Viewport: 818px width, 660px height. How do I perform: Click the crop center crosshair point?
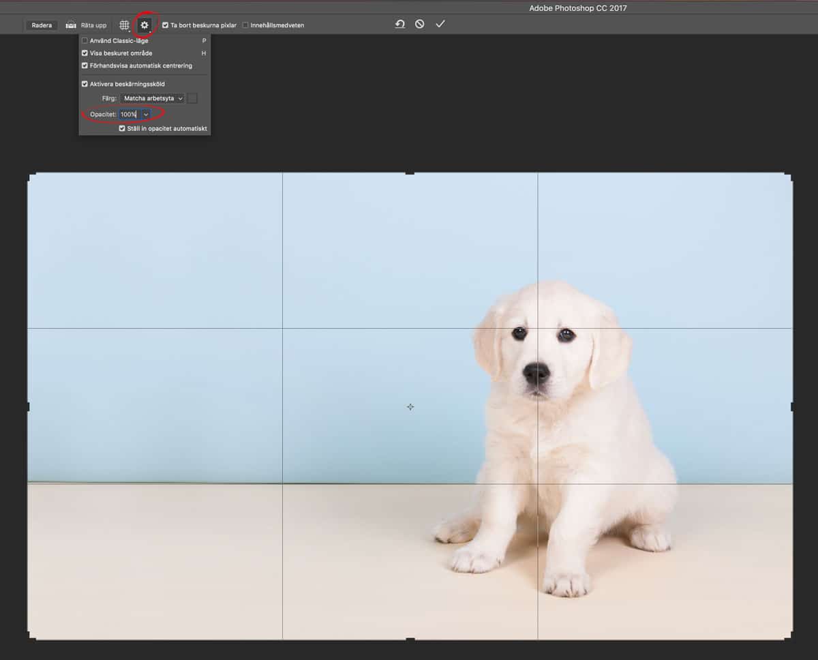[410, 407]
